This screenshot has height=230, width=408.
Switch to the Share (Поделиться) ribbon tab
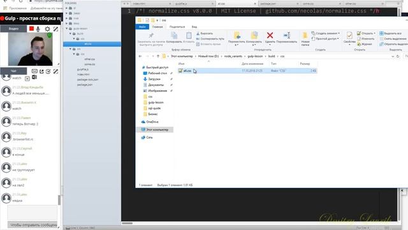[x=177, y=27]
